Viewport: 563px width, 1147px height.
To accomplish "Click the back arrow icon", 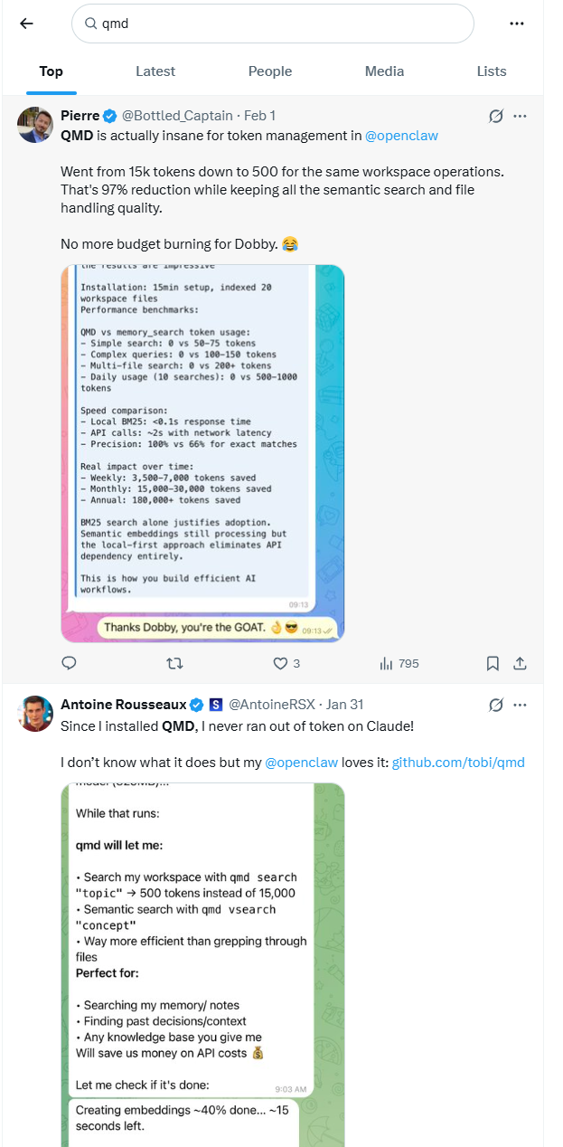I will pos(26,24).
